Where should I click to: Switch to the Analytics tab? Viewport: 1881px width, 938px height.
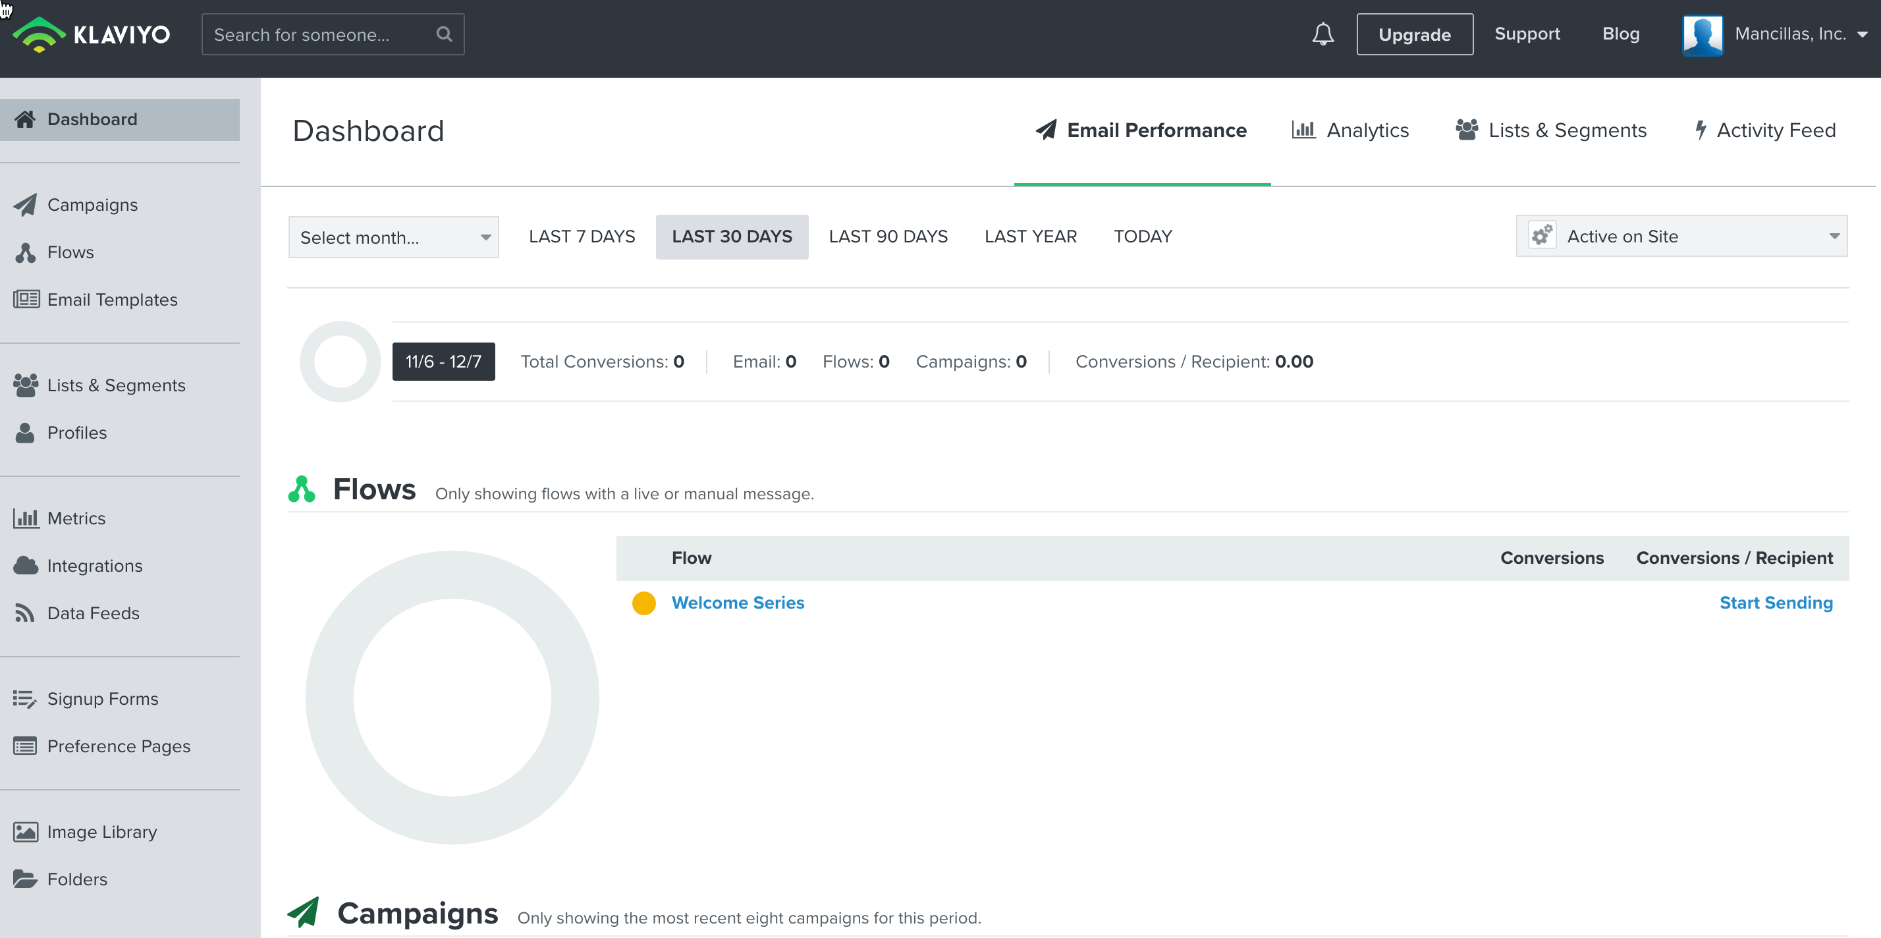tap(1350, 131)
